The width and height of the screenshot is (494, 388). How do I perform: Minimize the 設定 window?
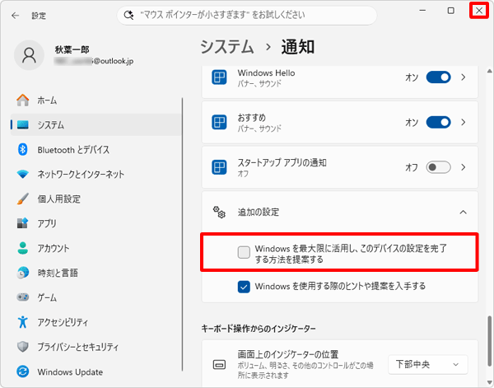(422, 11)
